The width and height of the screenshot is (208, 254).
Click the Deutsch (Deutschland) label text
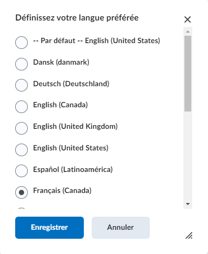[71, 84]
